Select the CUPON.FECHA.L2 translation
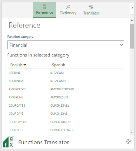 (62, 130)
